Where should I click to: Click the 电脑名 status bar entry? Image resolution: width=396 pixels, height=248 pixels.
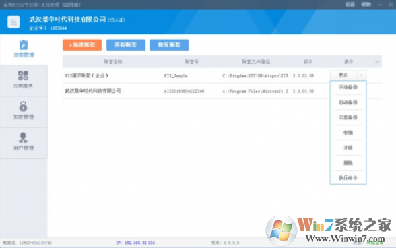[27, 243]
